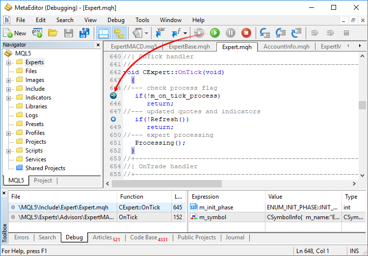Screen dimensions: 368x256
Task: Expand the Indicators folder node
Action: pyautogui.click(x=8, y=98)
